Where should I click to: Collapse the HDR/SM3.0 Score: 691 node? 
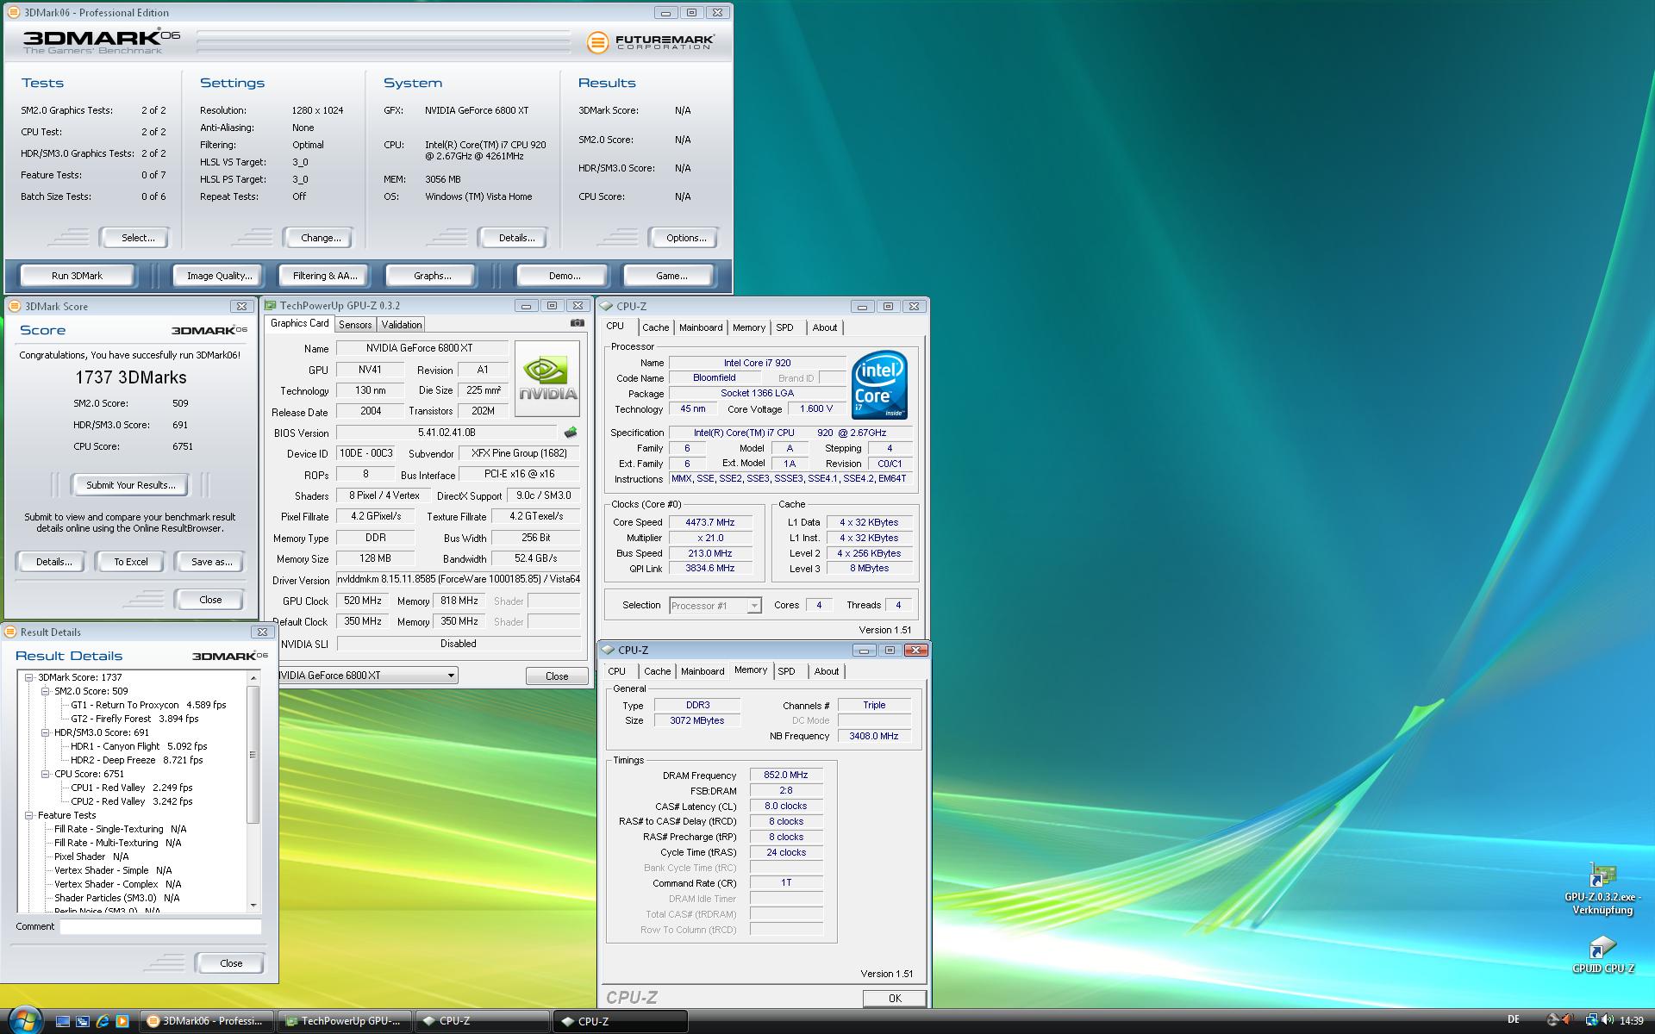[45, 732]
